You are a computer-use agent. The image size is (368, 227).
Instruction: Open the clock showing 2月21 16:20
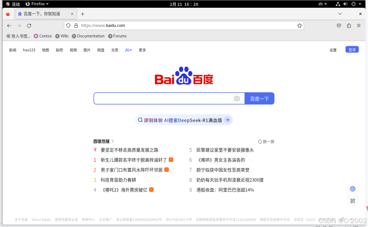184,4
